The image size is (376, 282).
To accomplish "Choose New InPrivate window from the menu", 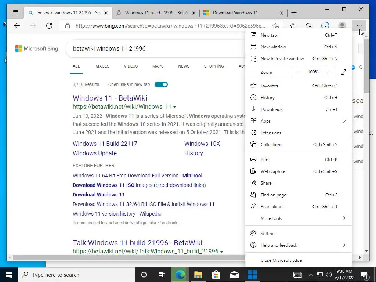I will [299, 58].
